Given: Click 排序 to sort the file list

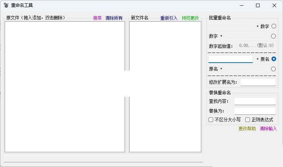Looking at the screenshot, I should (x=97, y=18).
